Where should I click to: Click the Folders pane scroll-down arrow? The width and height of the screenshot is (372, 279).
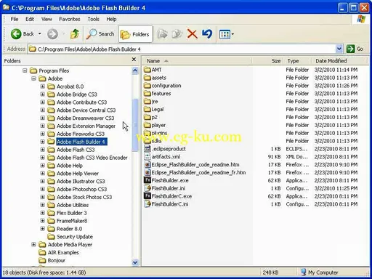click(x=135, y=262)
